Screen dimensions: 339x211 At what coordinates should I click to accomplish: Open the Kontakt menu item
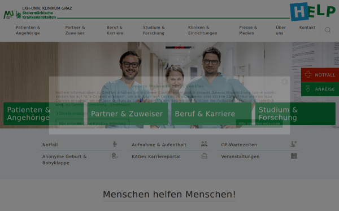tap(307, 28)
